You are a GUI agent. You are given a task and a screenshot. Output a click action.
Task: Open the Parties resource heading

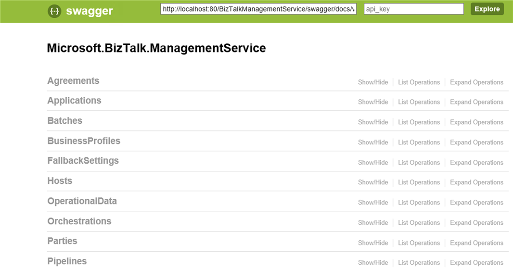[x=63, y=241]
